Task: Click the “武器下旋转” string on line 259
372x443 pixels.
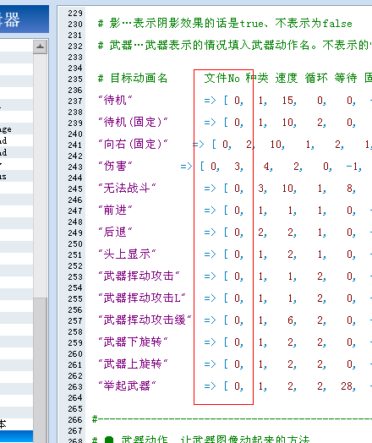Action: (133, 342)
